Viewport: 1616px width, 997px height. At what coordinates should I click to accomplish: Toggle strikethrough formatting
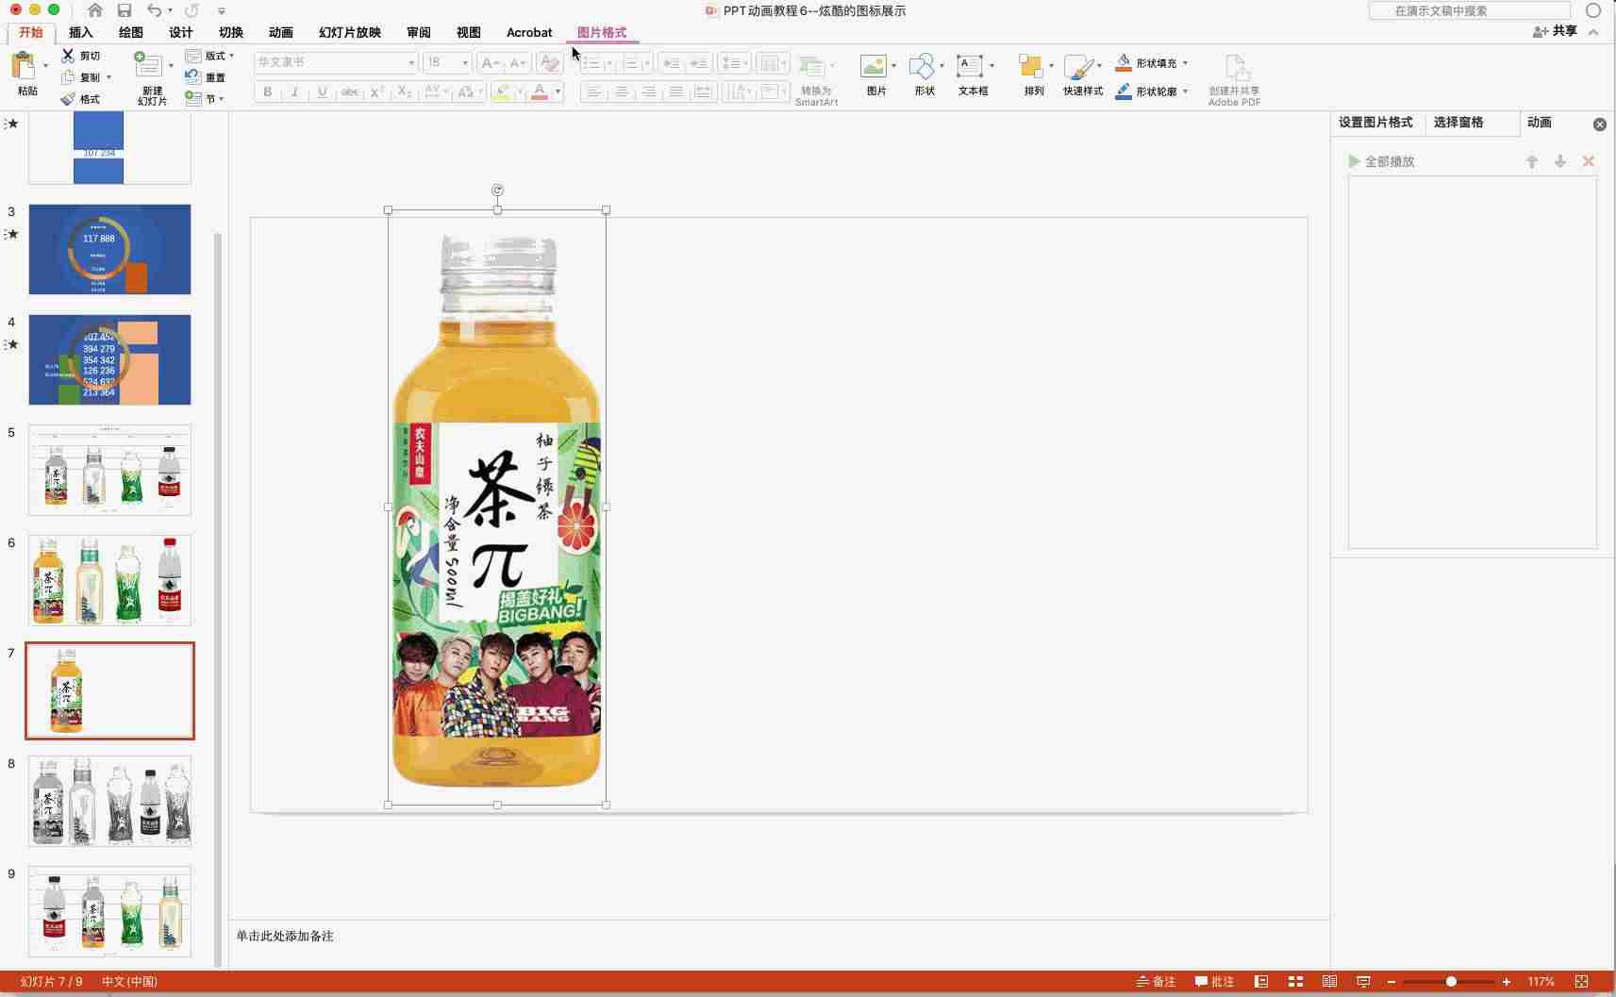click(350, 91)
